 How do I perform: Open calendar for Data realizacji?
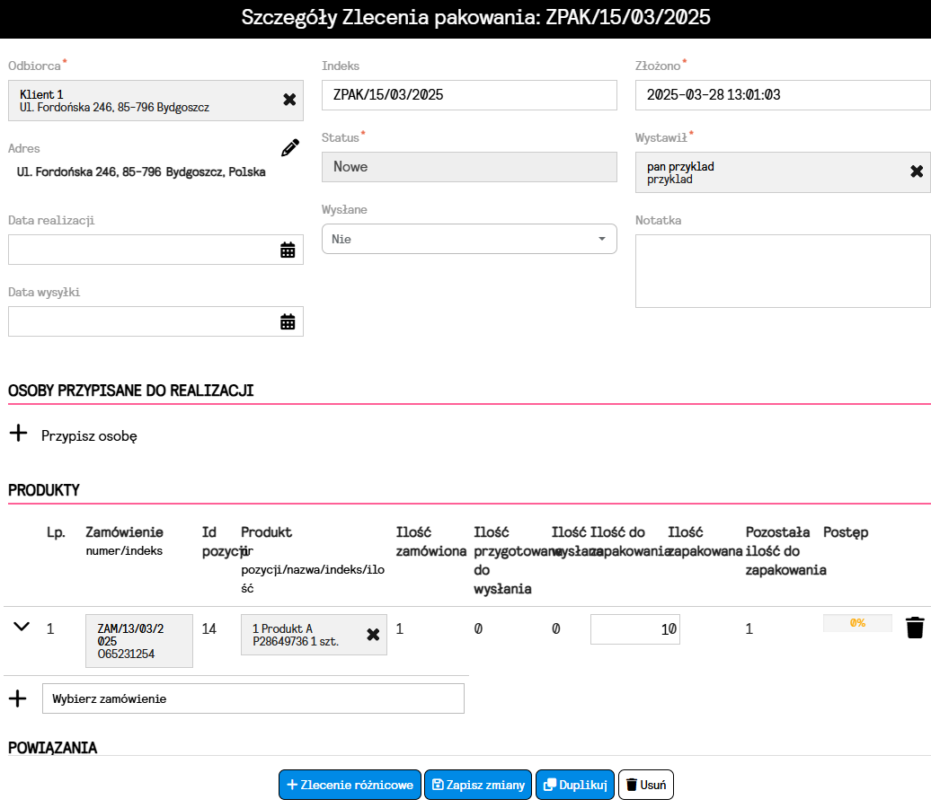pyautogui.click(x=288, y=250)
